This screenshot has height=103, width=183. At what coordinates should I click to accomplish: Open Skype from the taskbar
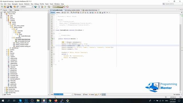point(20,100)
